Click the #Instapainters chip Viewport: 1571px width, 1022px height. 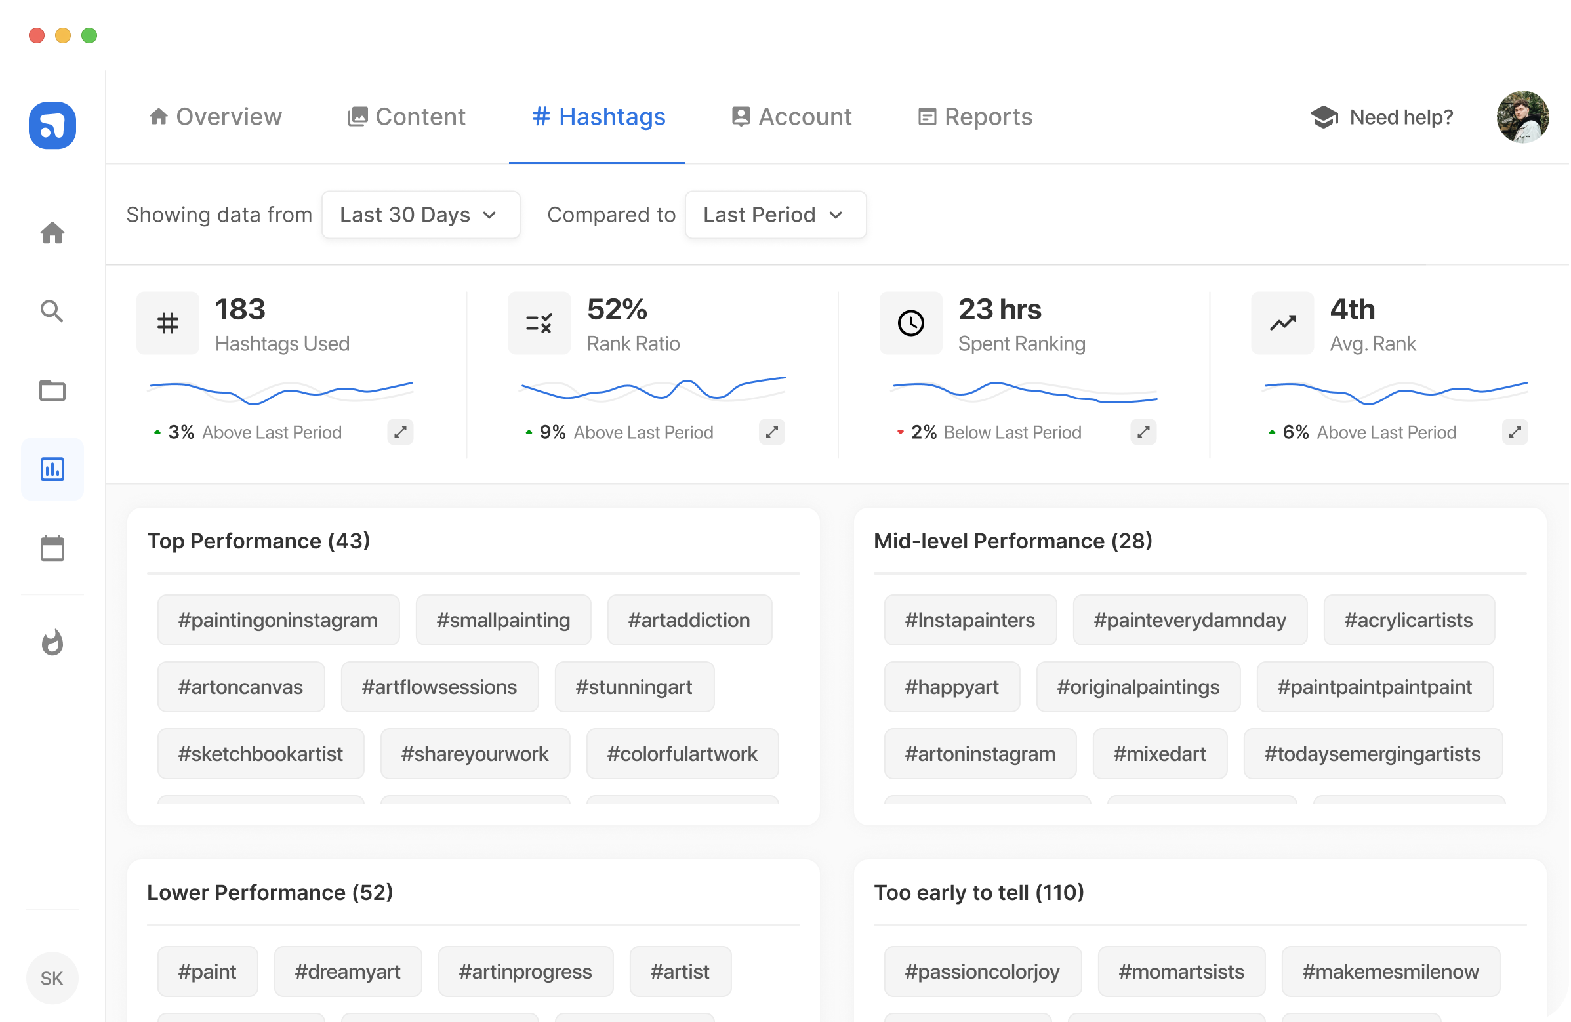click(969, 620)
